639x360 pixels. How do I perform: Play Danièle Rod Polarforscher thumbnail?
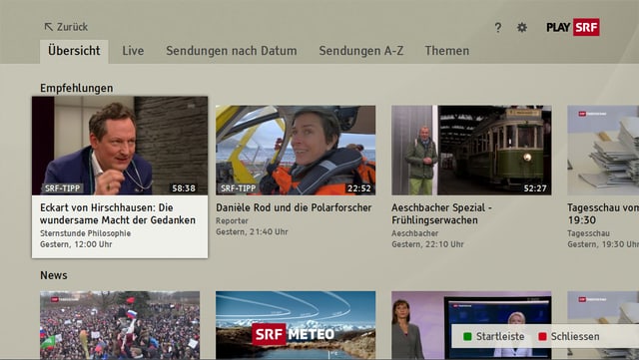pos(296,151)
